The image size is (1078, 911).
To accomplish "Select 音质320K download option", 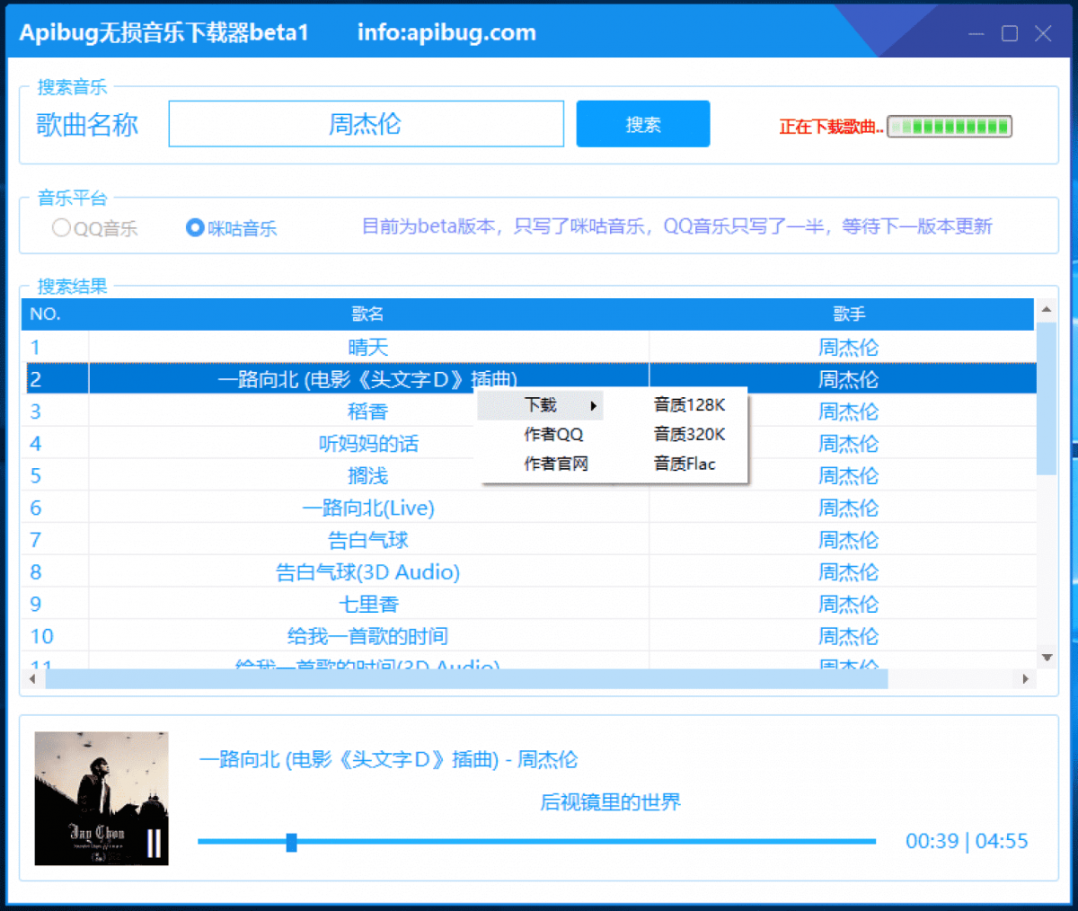I will pyautogui.click(x=689, y=435).
